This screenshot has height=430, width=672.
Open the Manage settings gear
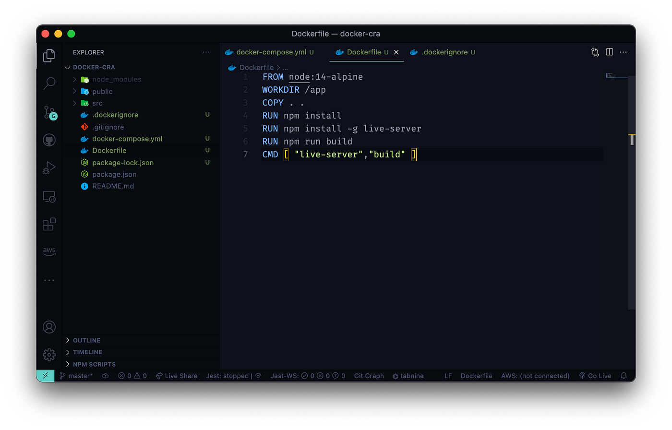(x=49, y=355)
